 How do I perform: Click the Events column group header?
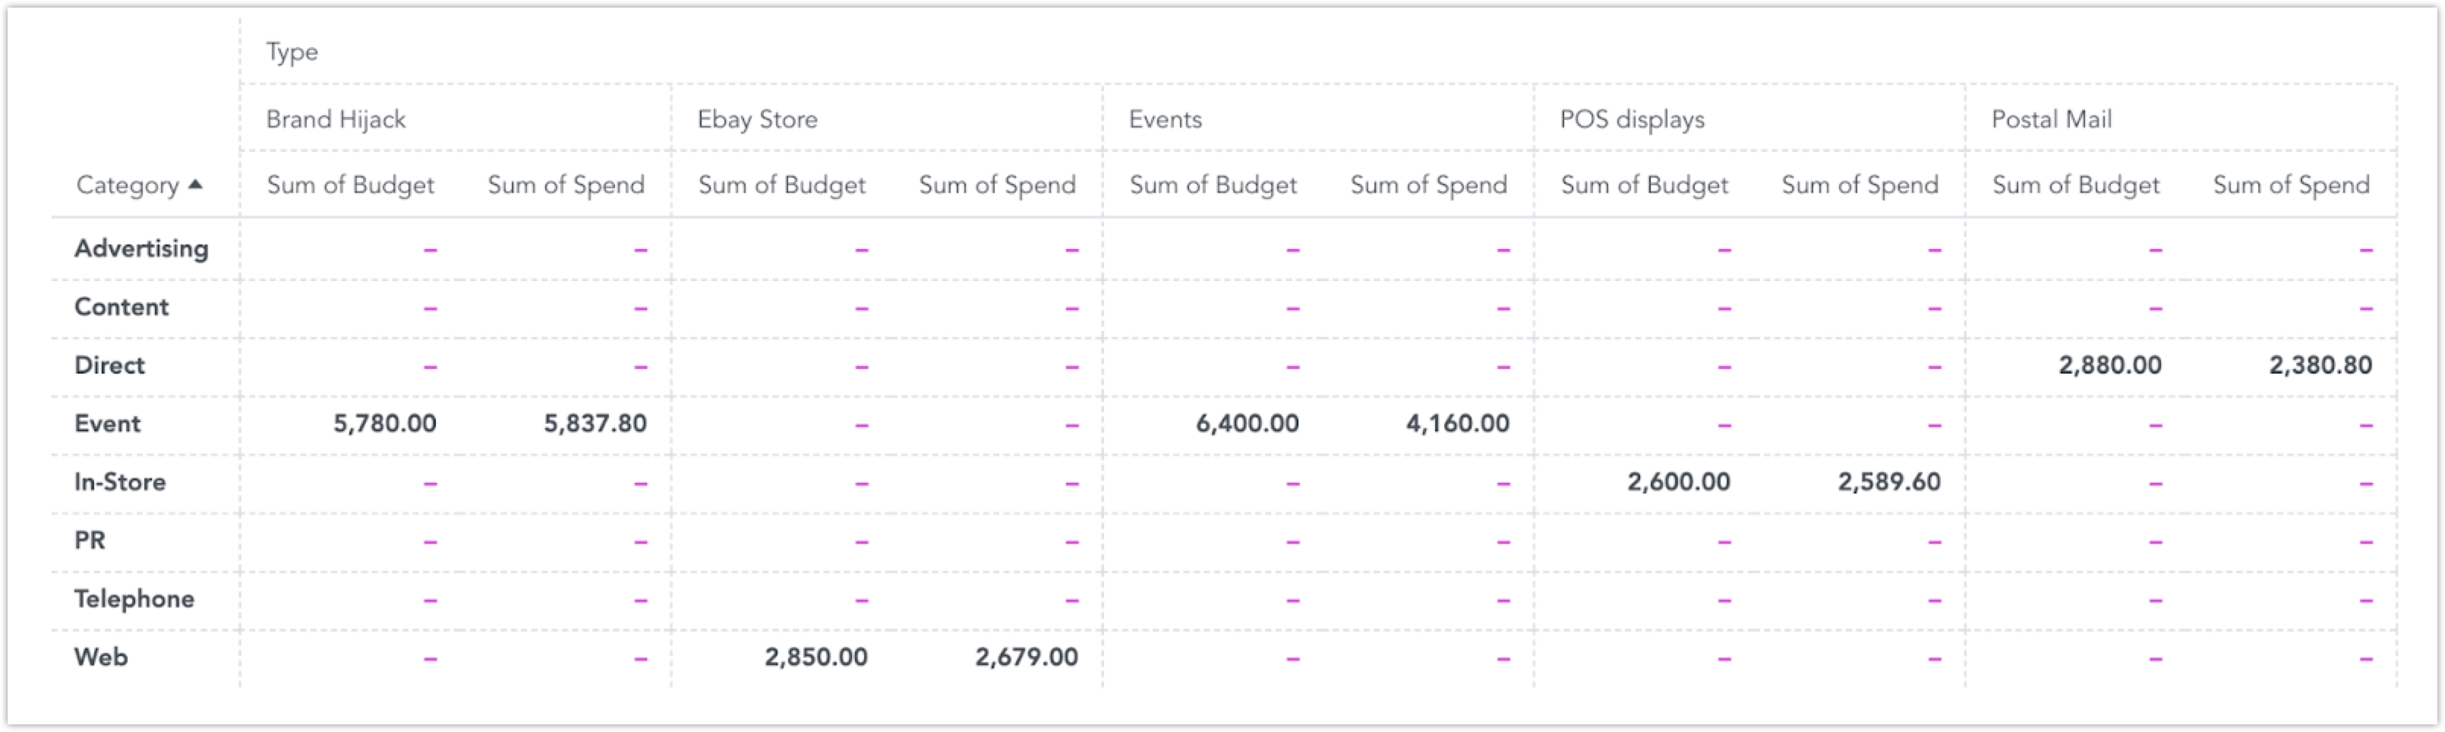tap(1165, 120)
